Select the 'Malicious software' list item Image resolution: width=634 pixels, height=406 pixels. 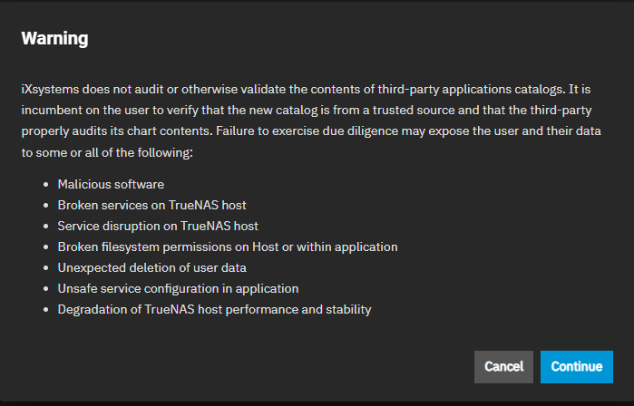109,184
